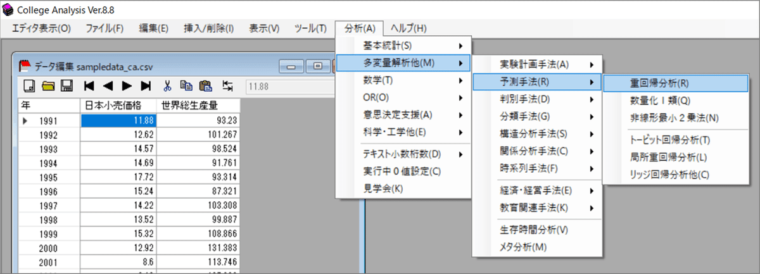Viewport: 760px width, 274px height.
Task: Select 非線形最小２乗法(N) from the submenu
Action: pyautogui.click(x=676, y=117)
